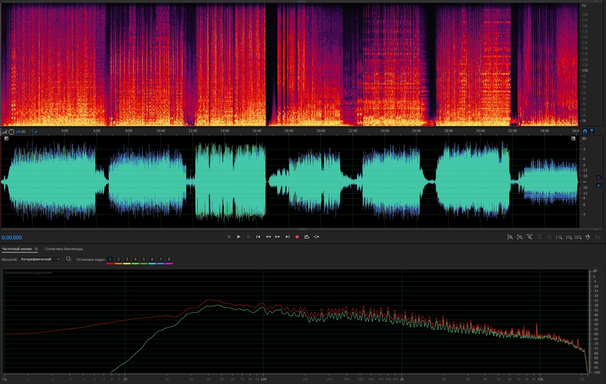The image size is (606, 384).
Task: Open Frequency Analysis tab (Частотный анализ)
Action: point(17,249)
